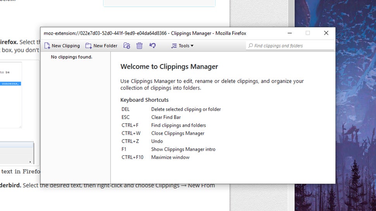Click the CTRL+F10 shortcut label
The image size is (376, 211).
click(132, 157)
